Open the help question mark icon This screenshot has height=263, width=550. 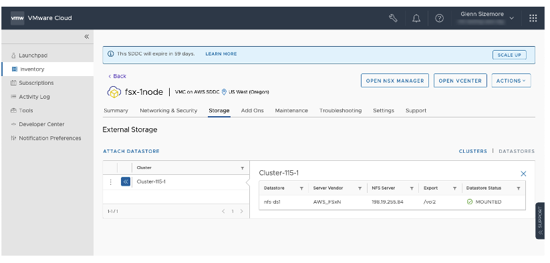(439, 18)
